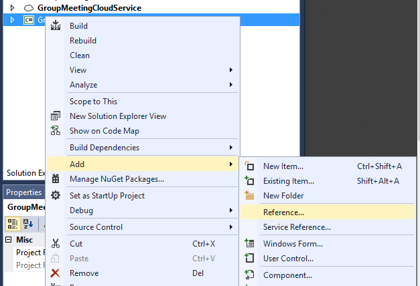Select Rebuild from the context menu
The image size is (420, 286).
coord(83,41)
